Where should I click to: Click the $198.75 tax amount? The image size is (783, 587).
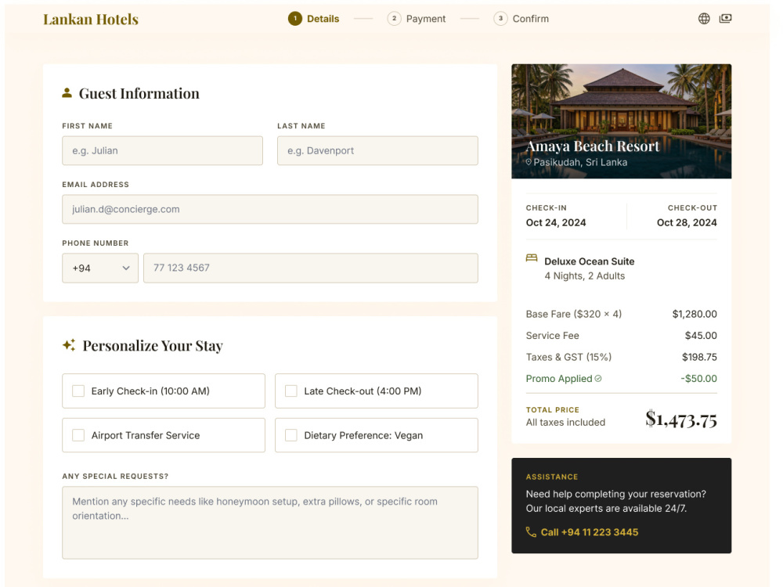[699, 357]
